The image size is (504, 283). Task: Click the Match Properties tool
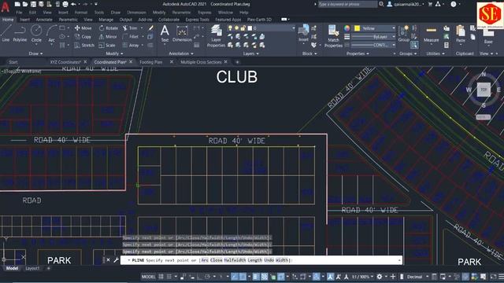(x=333, y=36)
